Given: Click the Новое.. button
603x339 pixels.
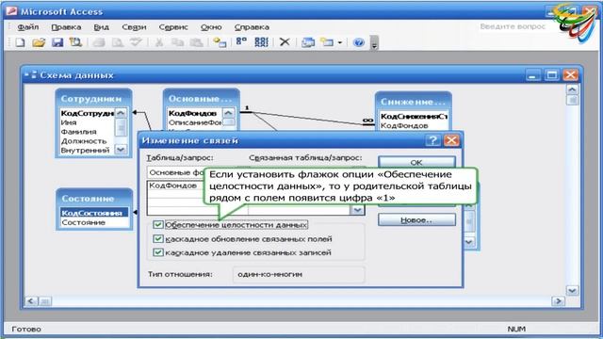Looking at the screenshot, I should tap(416, 219).
